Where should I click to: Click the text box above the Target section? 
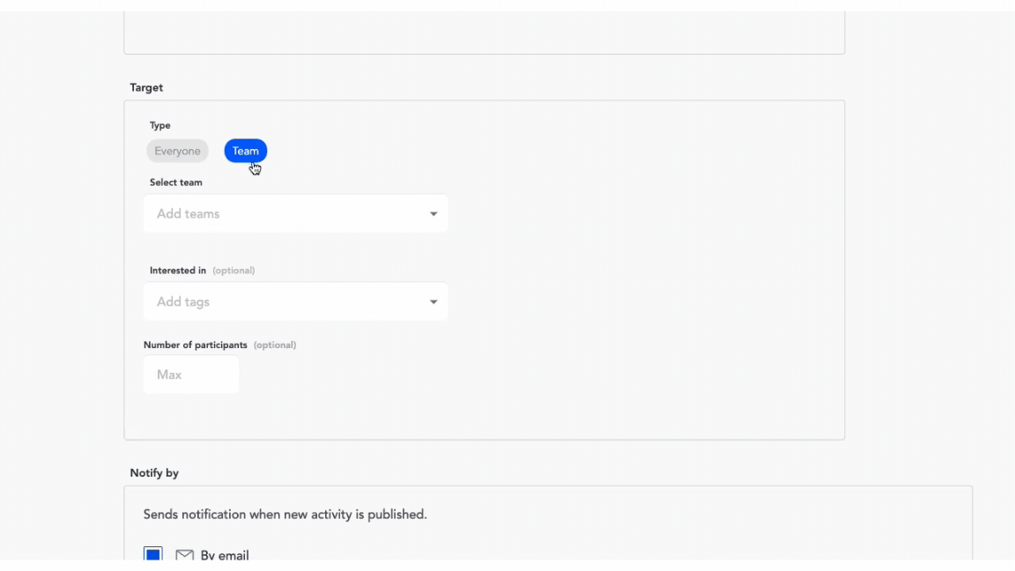click(x=484, y=33)
